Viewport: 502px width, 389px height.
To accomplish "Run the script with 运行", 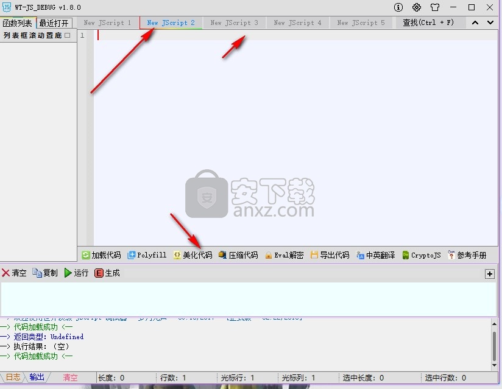I will click(76, 273).
